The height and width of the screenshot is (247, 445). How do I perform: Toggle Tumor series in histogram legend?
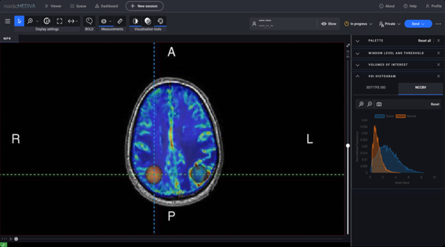(x=383, y=116)
